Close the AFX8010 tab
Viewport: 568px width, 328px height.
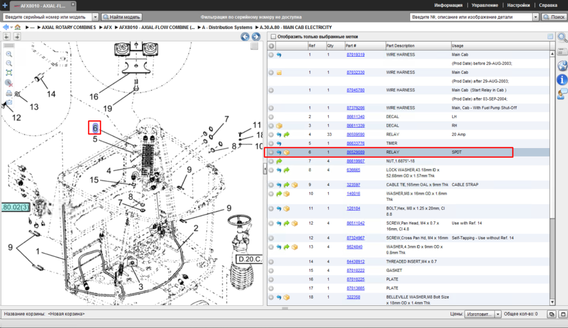pos(73,5)
